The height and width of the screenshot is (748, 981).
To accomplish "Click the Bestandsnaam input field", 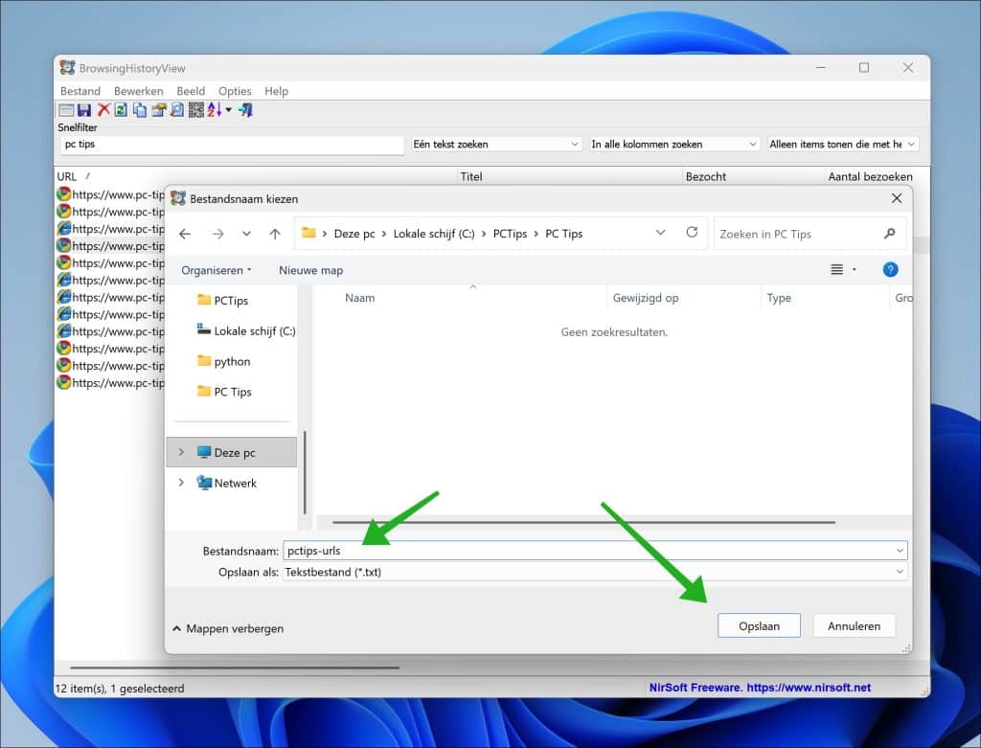I will tap(594, 551).
